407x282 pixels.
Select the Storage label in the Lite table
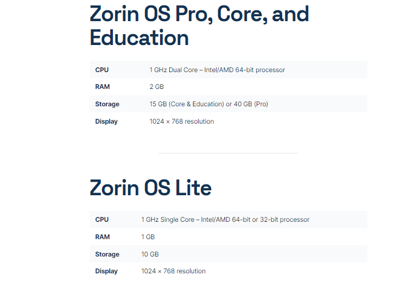[107, 254]
